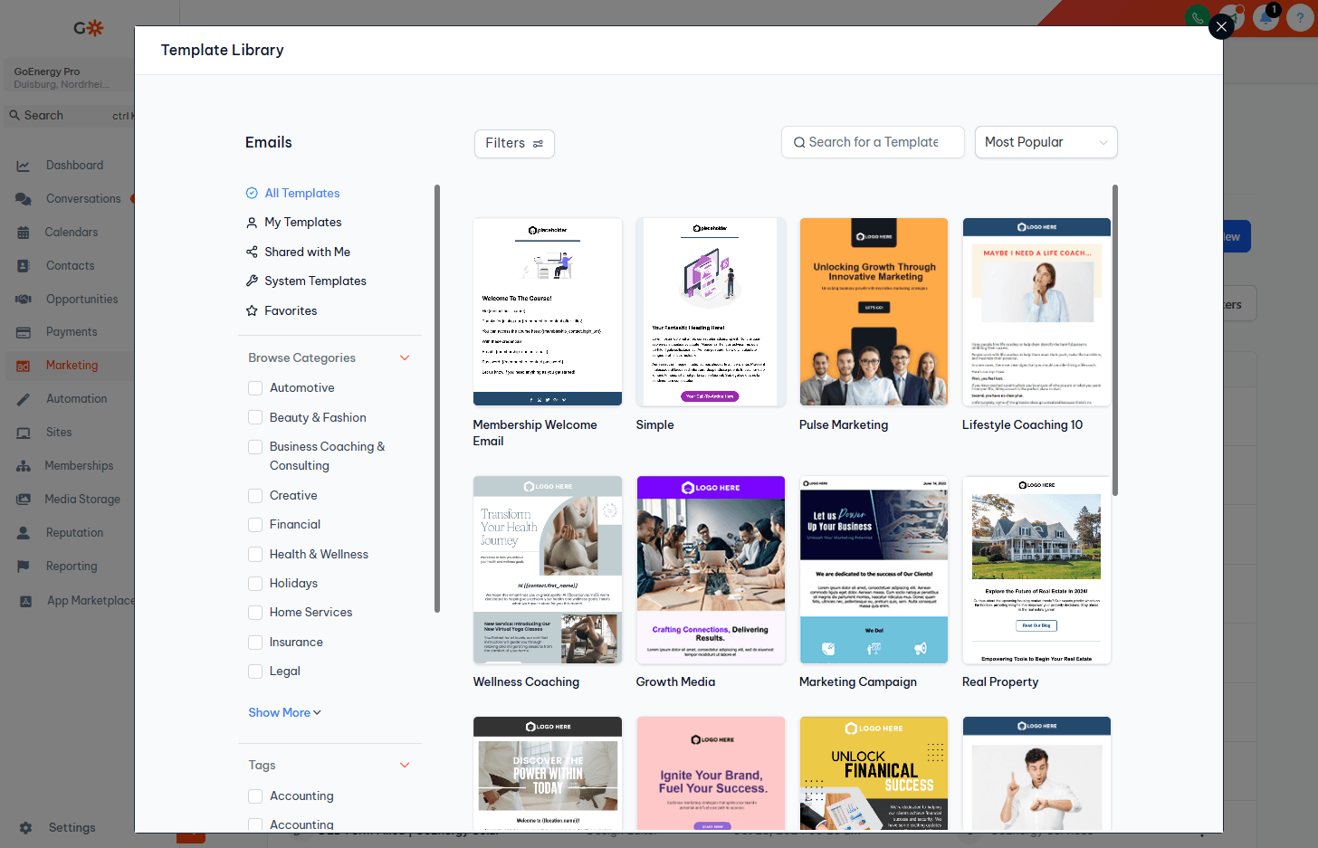Screen dimensions: 1318x848
Task: Check the Holidays category
Action: [x=255, y=584]
